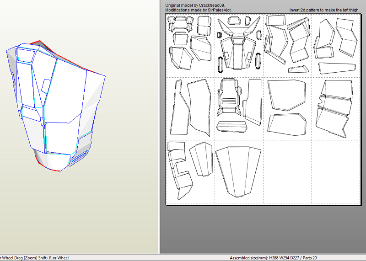Viewport: 366px width, 261px height.
Task: Select the rounded double-panel piece at top of the first page
Action: pyautogui.click(x=204, y=26)
